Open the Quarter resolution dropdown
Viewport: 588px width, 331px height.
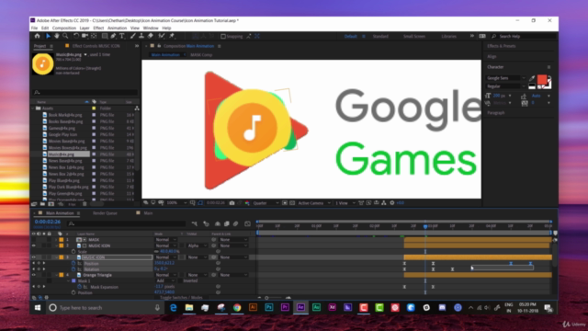[266, 203]
